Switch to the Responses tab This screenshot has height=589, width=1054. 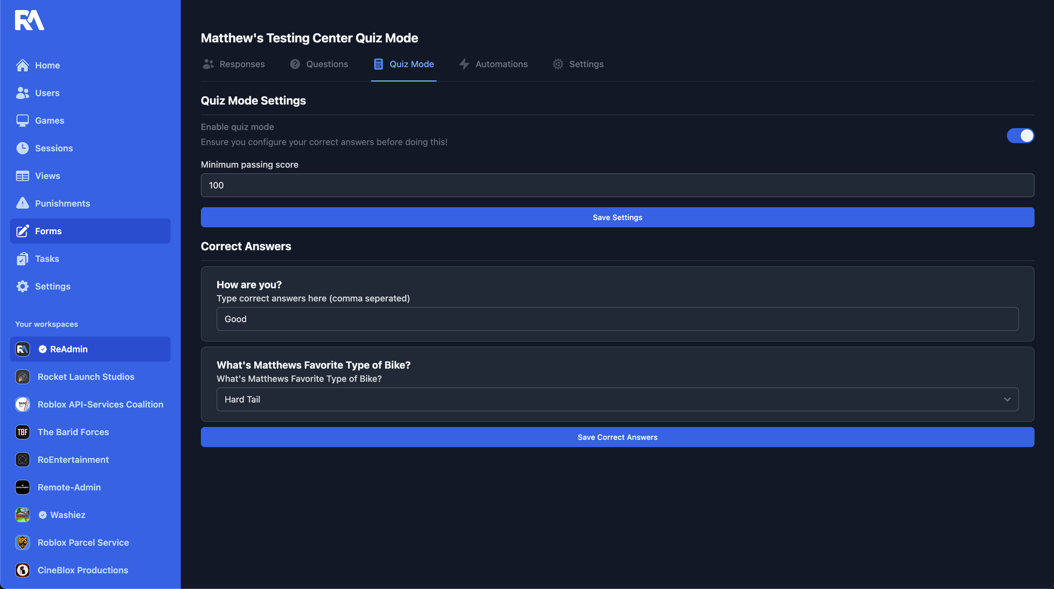point(234,64)
